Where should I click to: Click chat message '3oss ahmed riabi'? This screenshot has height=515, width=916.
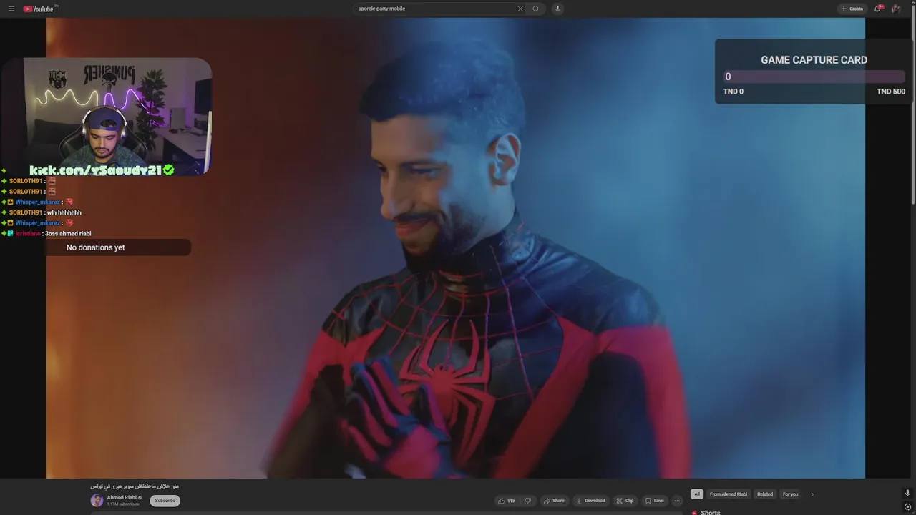point(68,234)
